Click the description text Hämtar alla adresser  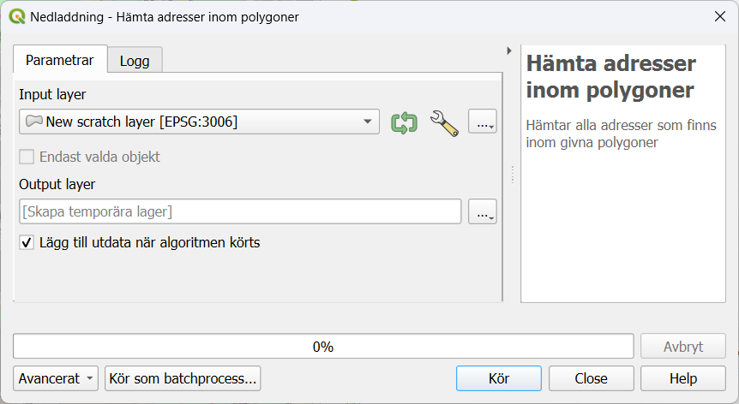tap(622, 134)
